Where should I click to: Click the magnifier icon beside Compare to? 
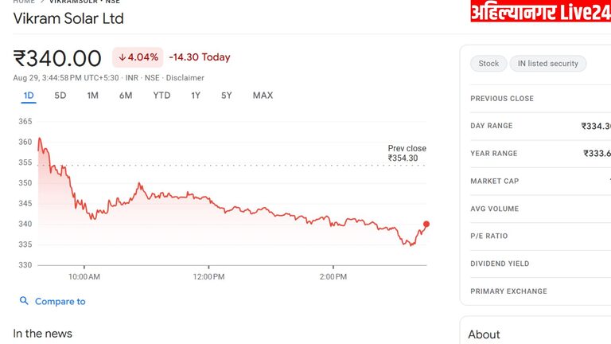click(25, 302)
